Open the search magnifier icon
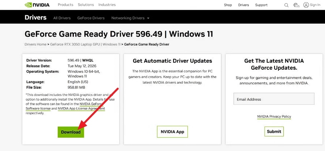Screen dimensions: 325x151 click(x=286, y=5)
